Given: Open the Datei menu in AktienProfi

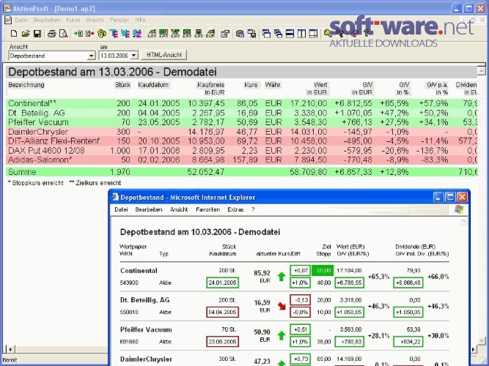Looking at the screenshot, I should tap(21, 20).
